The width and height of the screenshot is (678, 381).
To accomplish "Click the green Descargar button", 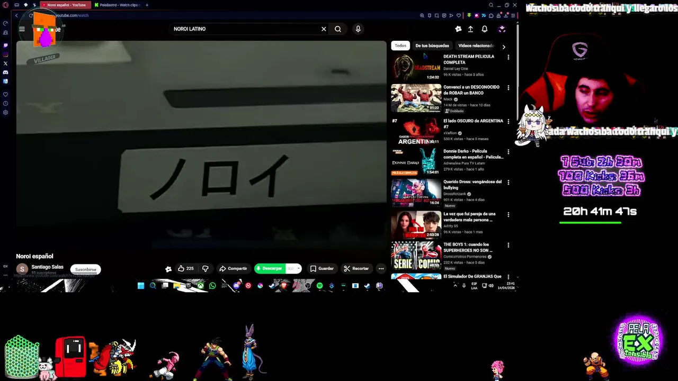I will point(270,268).
